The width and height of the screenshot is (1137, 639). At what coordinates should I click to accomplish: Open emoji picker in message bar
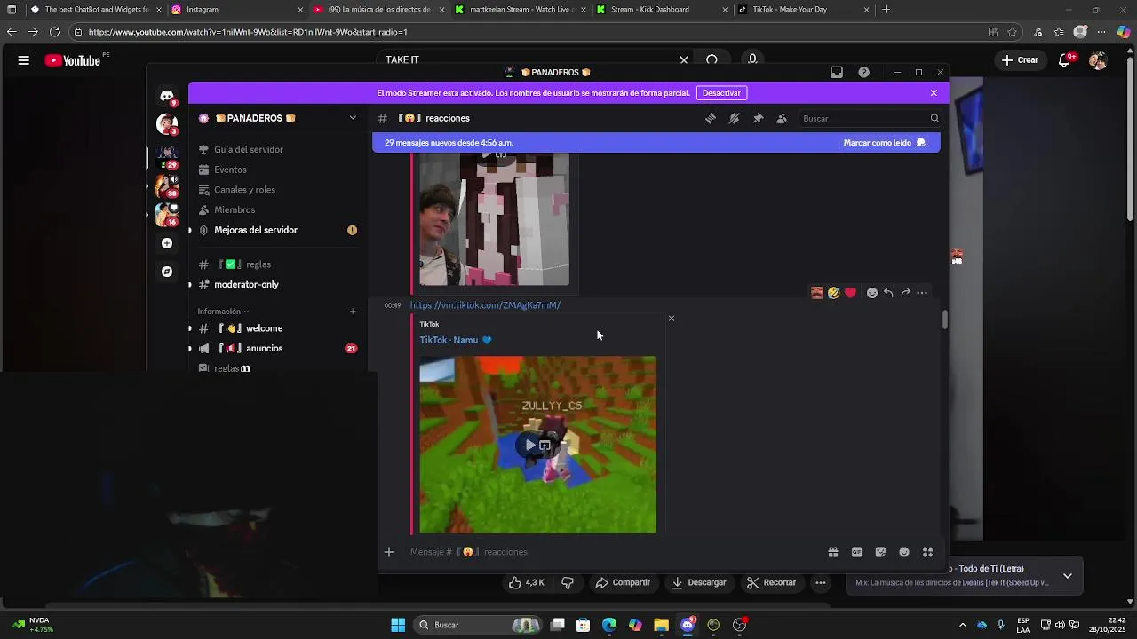point(904,552)
